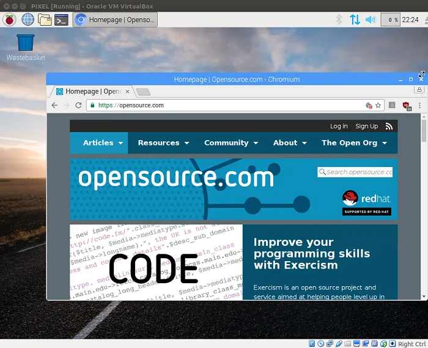
Task: Expand The Open Org navigation dropdown
Action: pos(354,143)
